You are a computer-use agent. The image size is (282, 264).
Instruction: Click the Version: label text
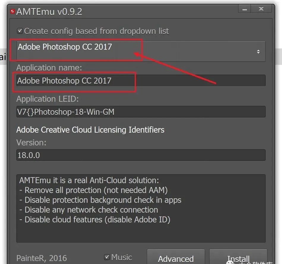31,143
